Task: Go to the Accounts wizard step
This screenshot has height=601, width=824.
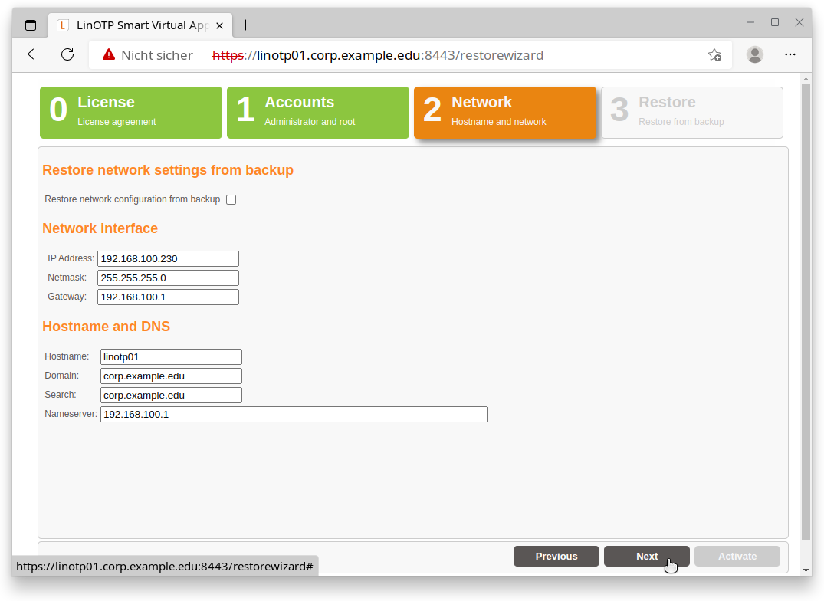Action: (317, 112)
